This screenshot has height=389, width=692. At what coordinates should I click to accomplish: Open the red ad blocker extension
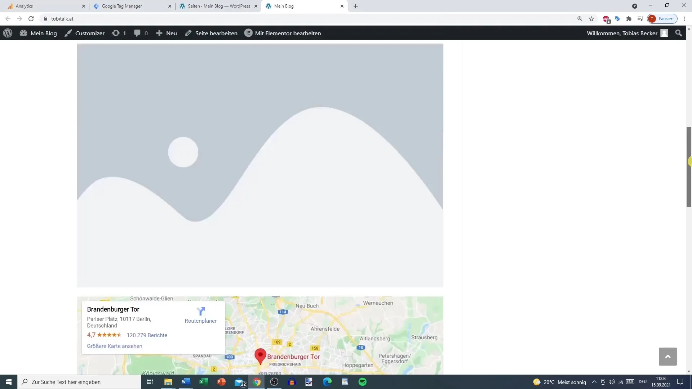tap(606, 19)
